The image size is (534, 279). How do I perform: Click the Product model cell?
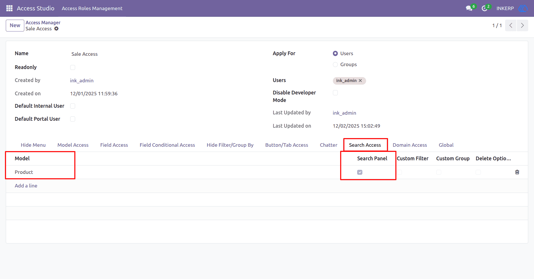click(x=24, y=172)
